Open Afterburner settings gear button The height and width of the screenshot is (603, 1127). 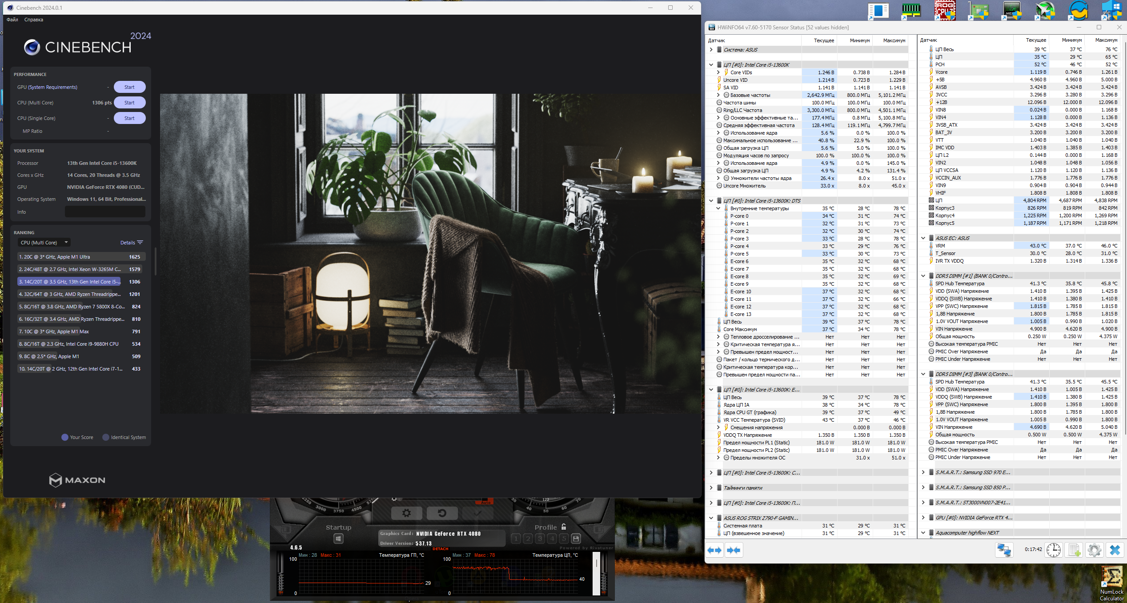[406, 513]
